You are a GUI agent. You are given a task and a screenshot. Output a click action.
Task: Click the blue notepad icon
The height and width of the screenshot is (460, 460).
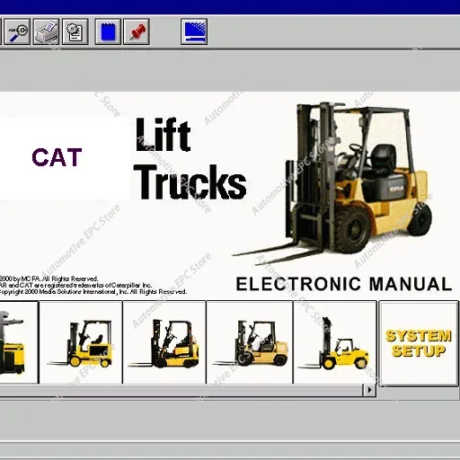[x=108, y=31]
